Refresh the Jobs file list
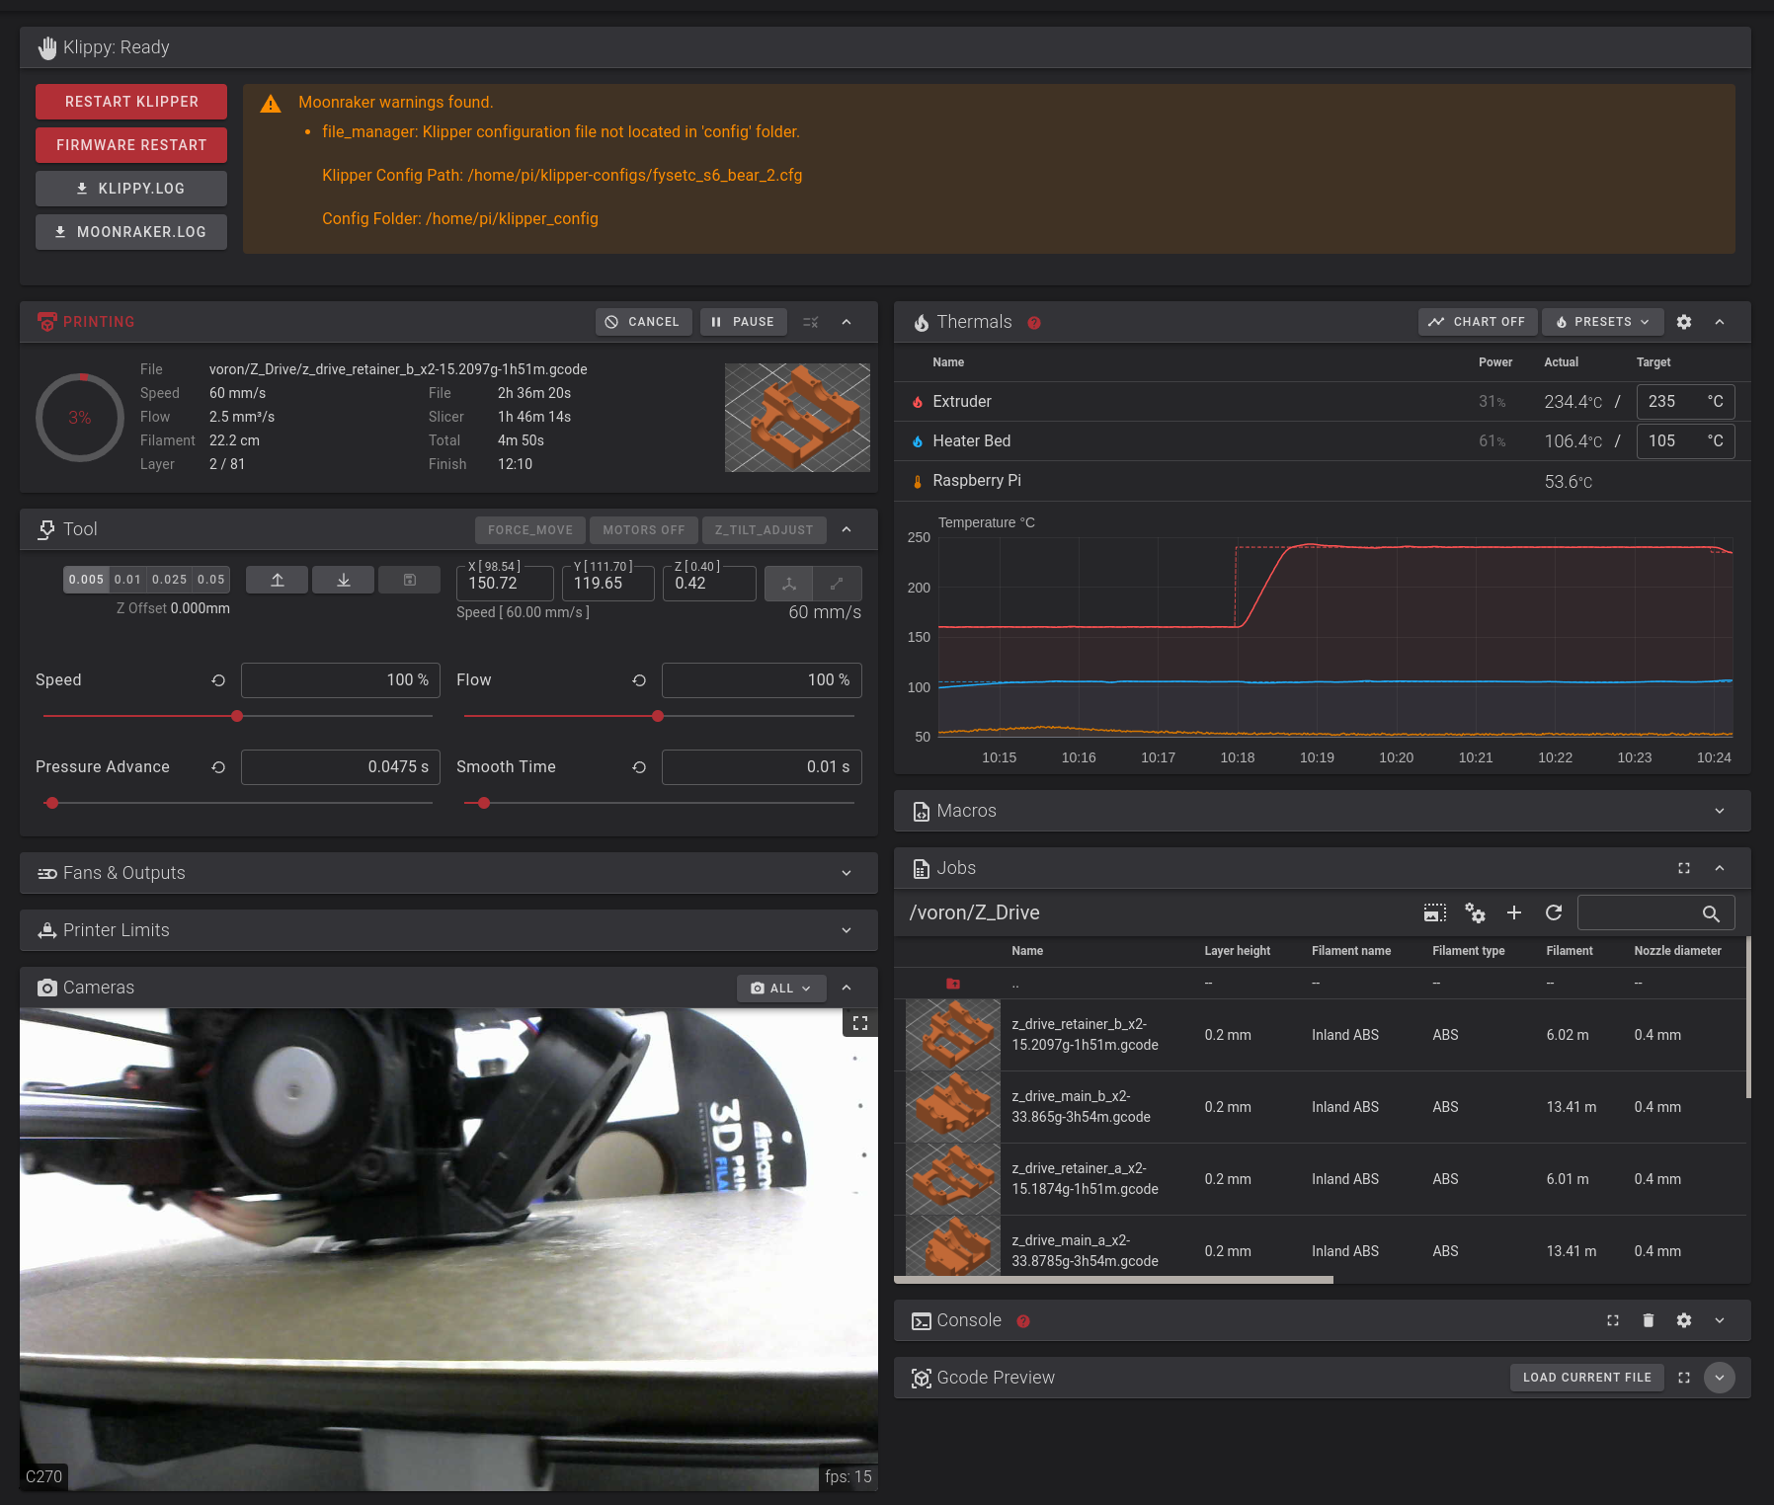1774x1505 pixels. click(x=1554, y=912)
